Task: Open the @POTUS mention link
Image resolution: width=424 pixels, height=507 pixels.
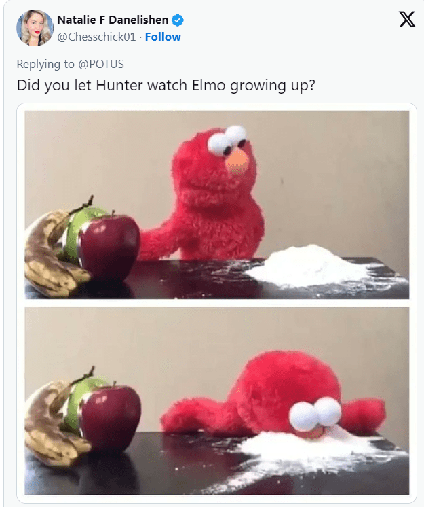Action: point(101,64)
